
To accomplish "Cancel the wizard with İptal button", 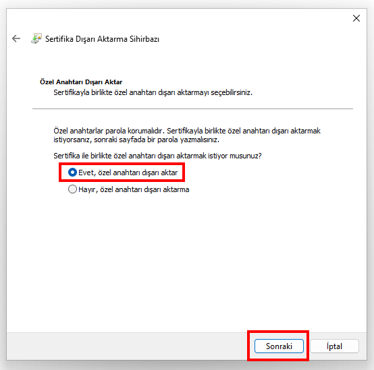I will click(334, 346).
